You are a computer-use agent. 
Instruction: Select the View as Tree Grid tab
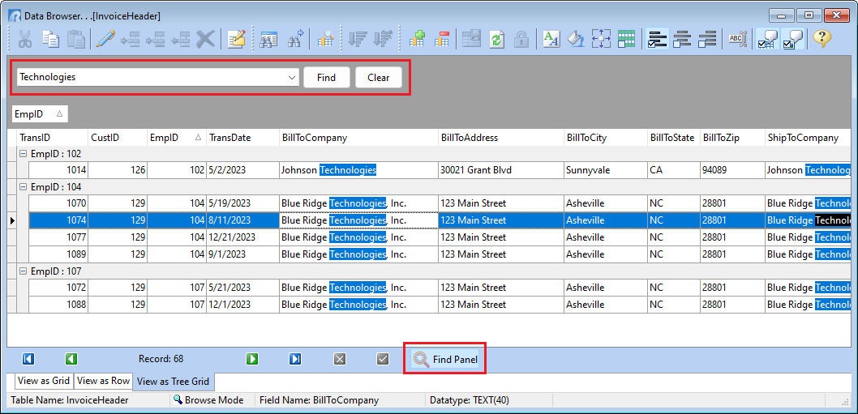(x=173, y=381)
